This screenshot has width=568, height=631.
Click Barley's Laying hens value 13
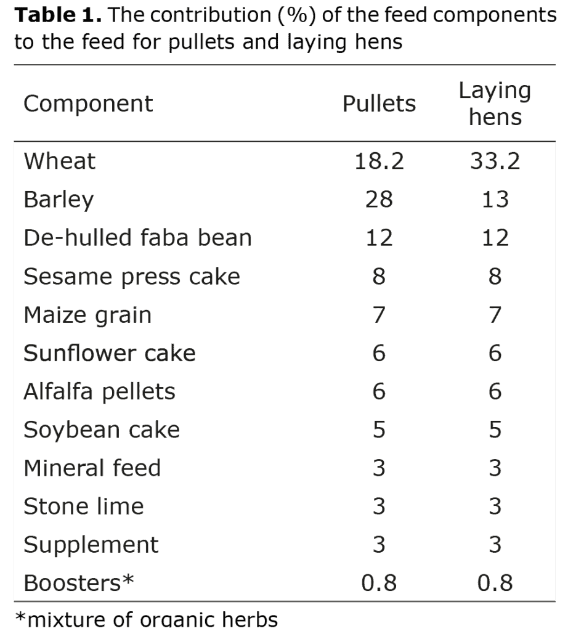tap(495, 200)
